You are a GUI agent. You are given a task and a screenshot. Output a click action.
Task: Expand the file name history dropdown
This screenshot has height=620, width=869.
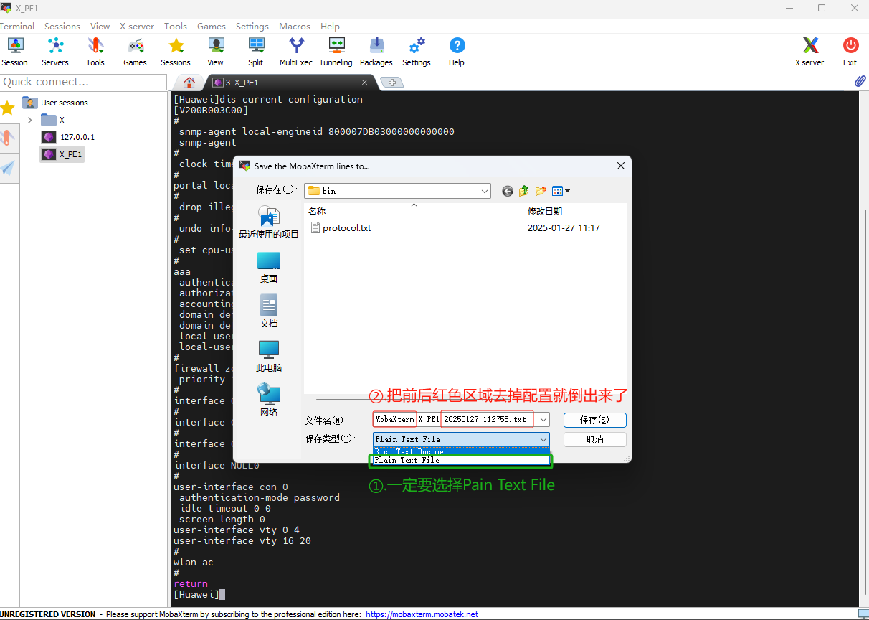click(543, 420)
